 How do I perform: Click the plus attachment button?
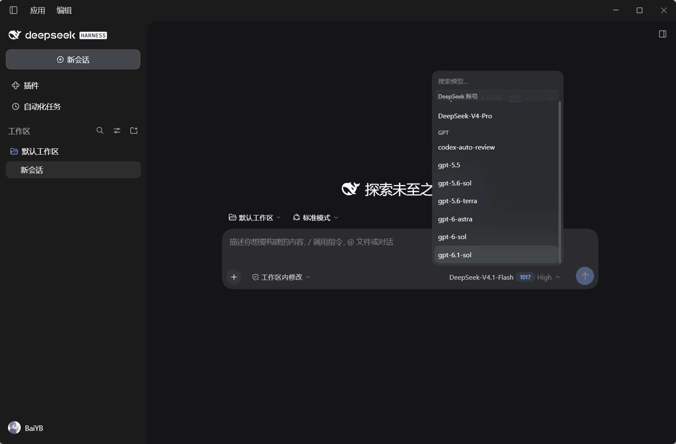click(234, 277)
